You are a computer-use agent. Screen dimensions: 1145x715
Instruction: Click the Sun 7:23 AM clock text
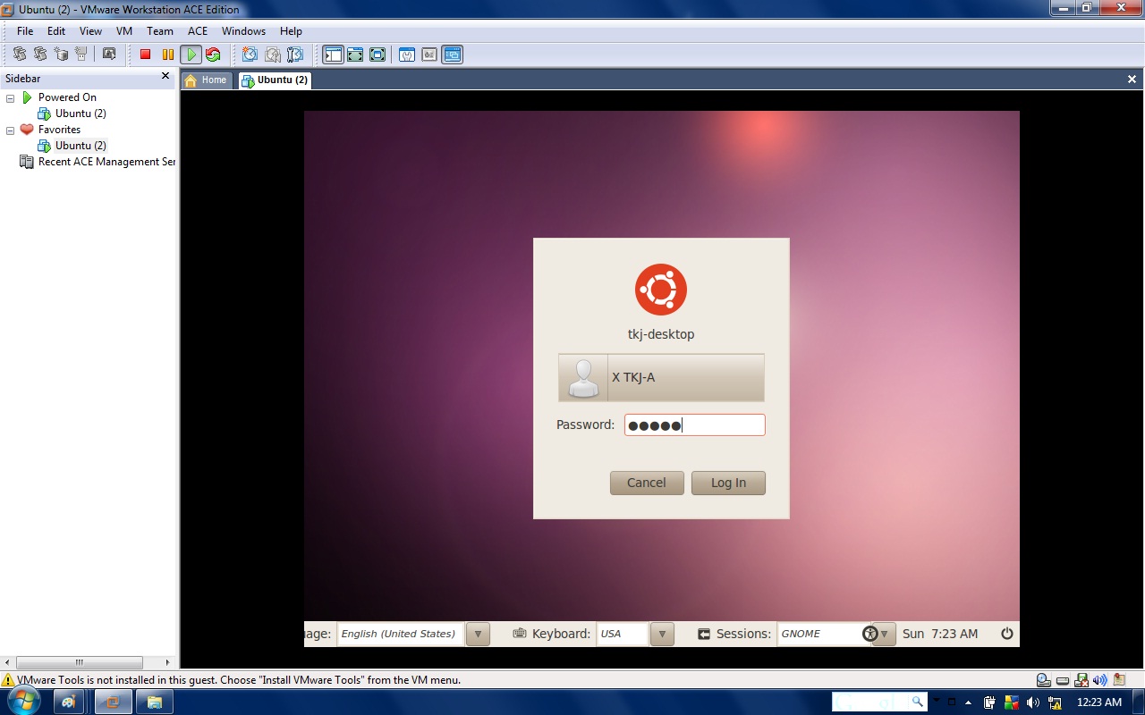940,634
